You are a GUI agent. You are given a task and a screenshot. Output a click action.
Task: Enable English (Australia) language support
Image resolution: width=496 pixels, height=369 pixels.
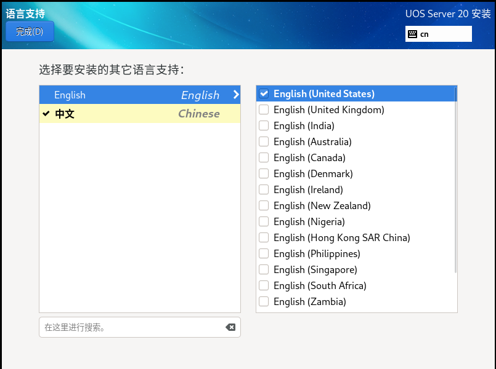[264, 141]
